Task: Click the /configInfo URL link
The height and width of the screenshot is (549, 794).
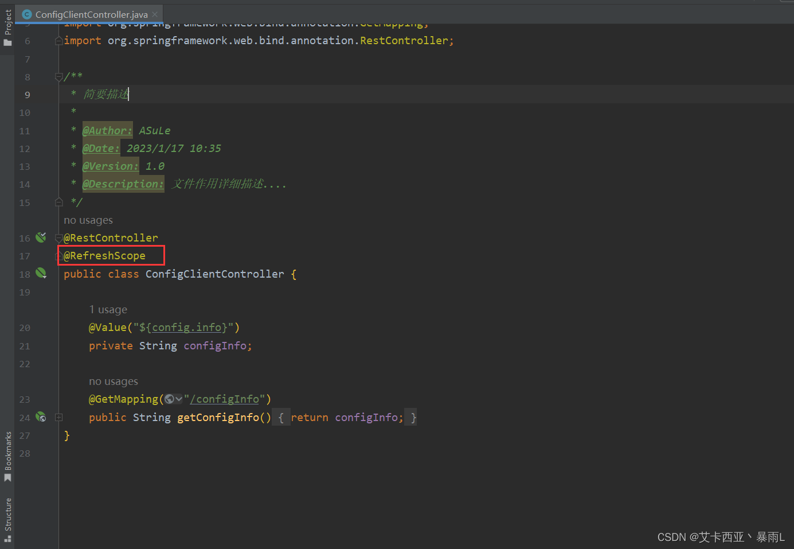Action: pyautogui.click(x=225, y=399)
